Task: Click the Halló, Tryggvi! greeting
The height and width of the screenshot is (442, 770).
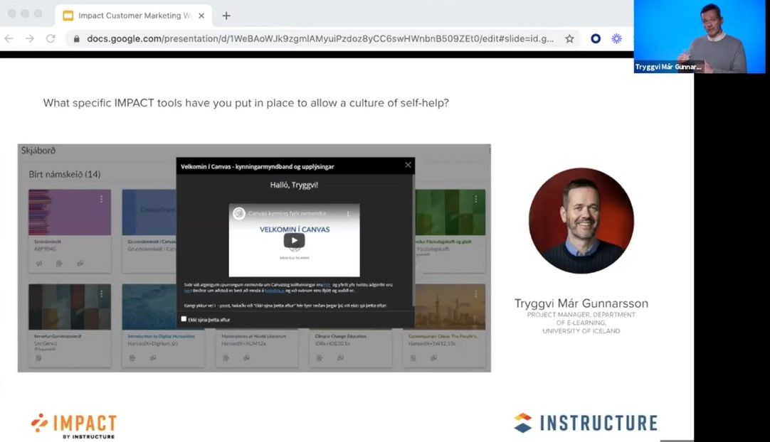Action: click(x=294, y=185)
